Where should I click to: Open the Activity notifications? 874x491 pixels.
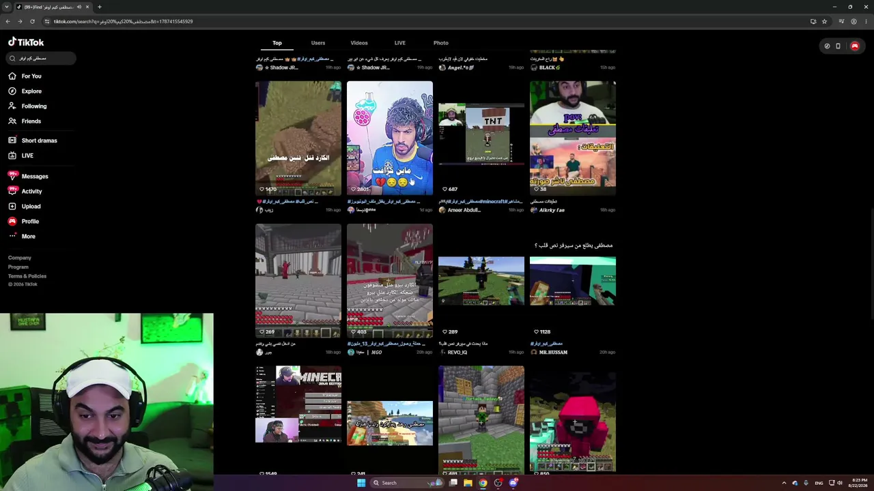pyautogui.click(x=25, y=191)
